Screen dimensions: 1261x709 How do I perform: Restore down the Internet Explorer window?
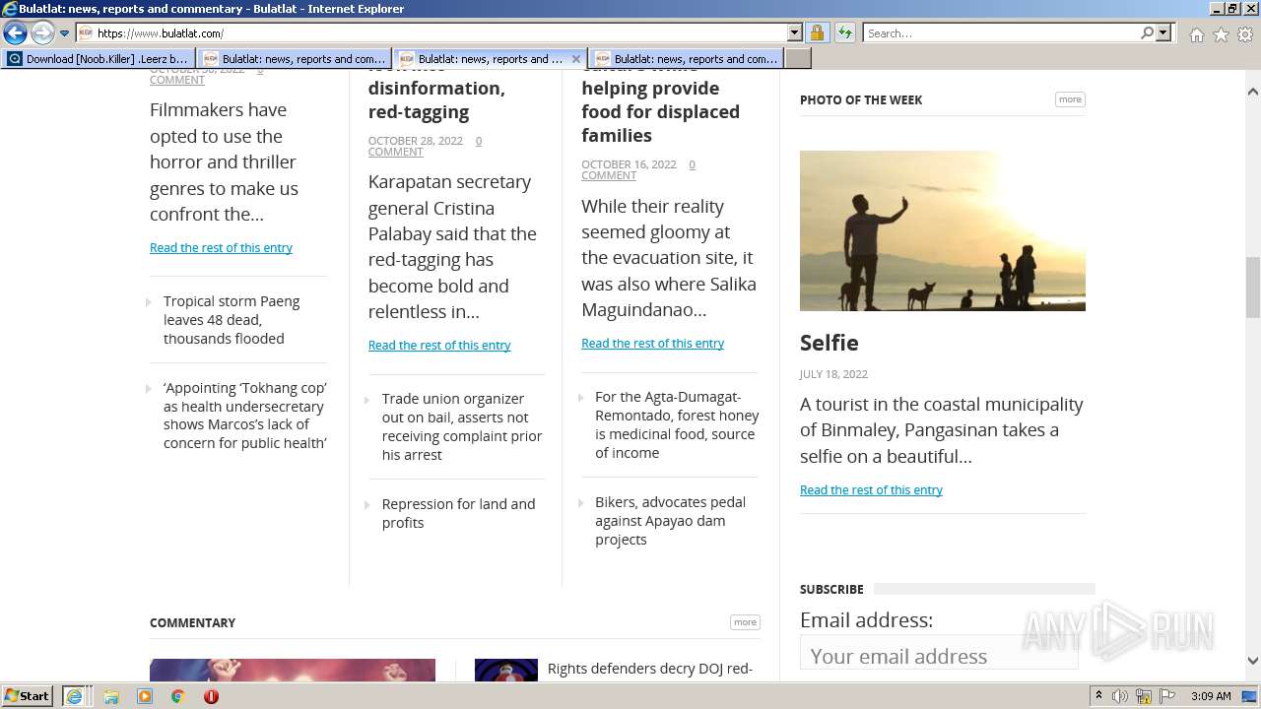pos(1232,9)
